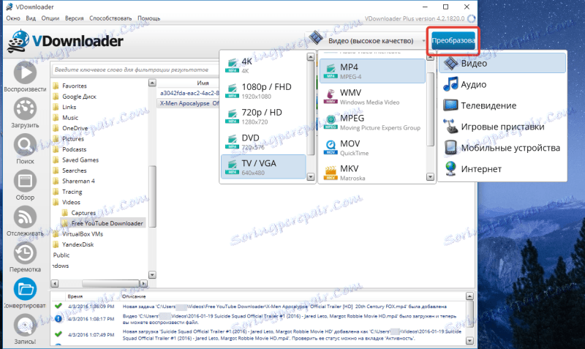Open the Записи recording icon
The image size is (585, 349).
click(25, 325)
